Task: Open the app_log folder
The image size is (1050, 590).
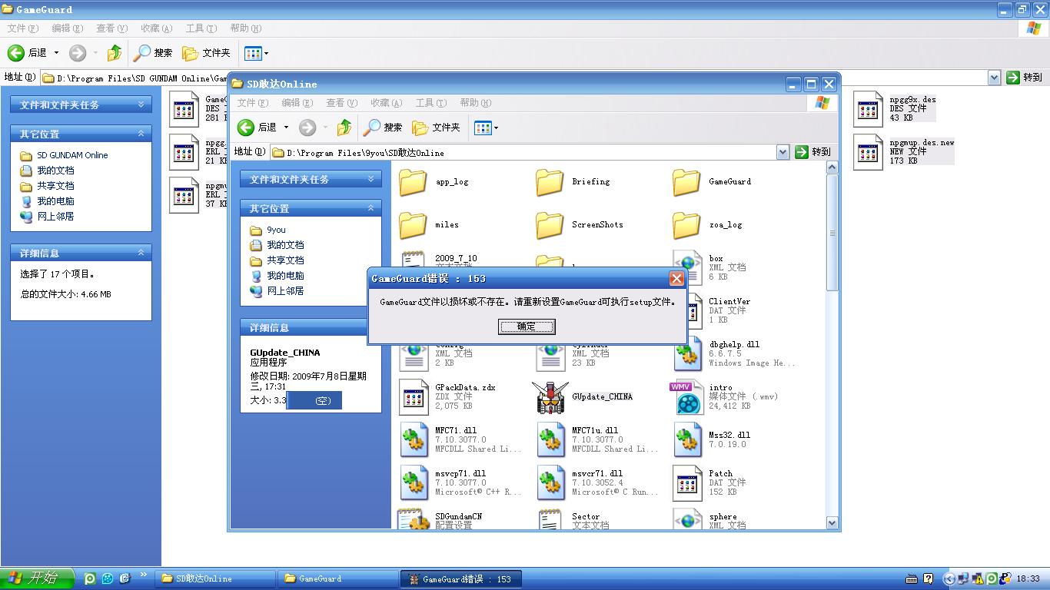Action: pos(413,182)
